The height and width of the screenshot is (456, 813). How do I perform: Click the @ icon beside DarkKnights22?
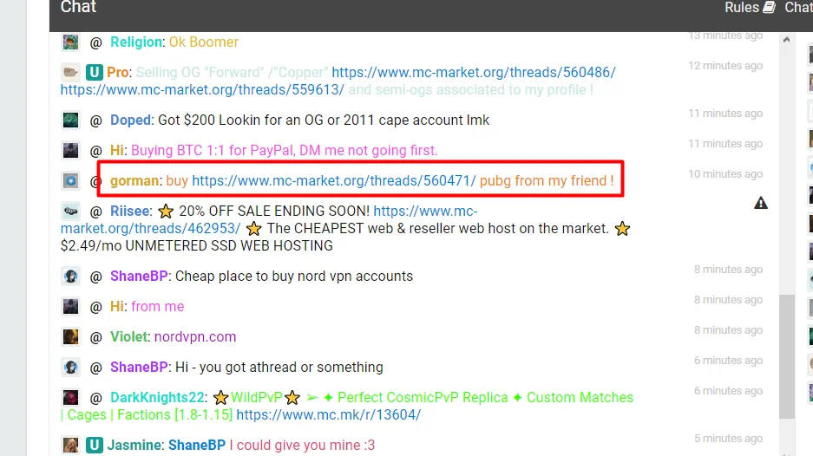pyautogui.click(x=96, y=398)
